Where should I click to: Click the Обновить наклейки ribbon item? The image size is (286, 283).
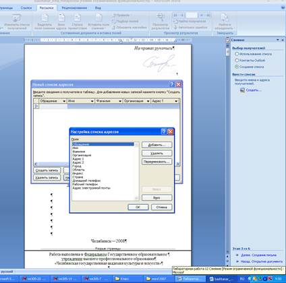130,28
